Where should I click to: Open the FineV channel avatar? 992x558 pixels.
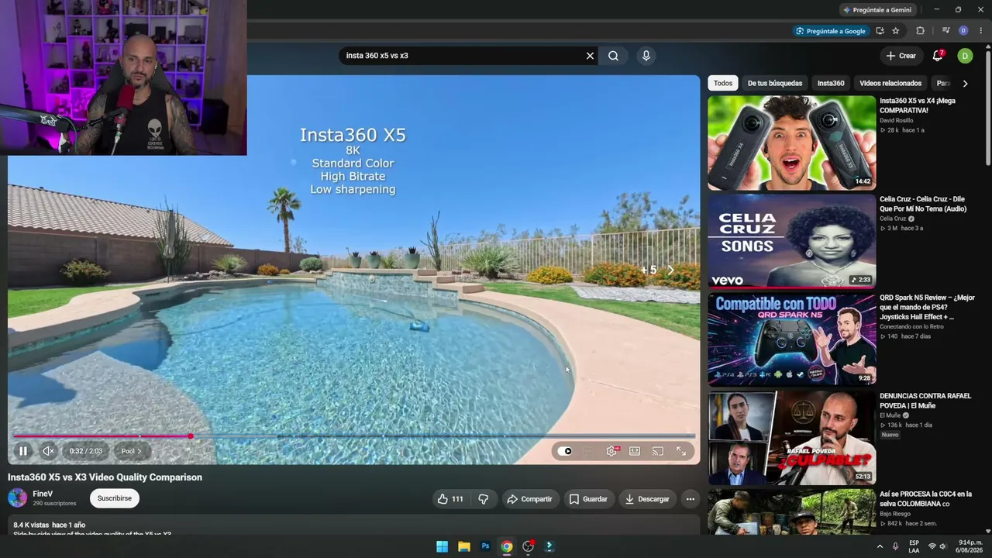click(17, 498)
